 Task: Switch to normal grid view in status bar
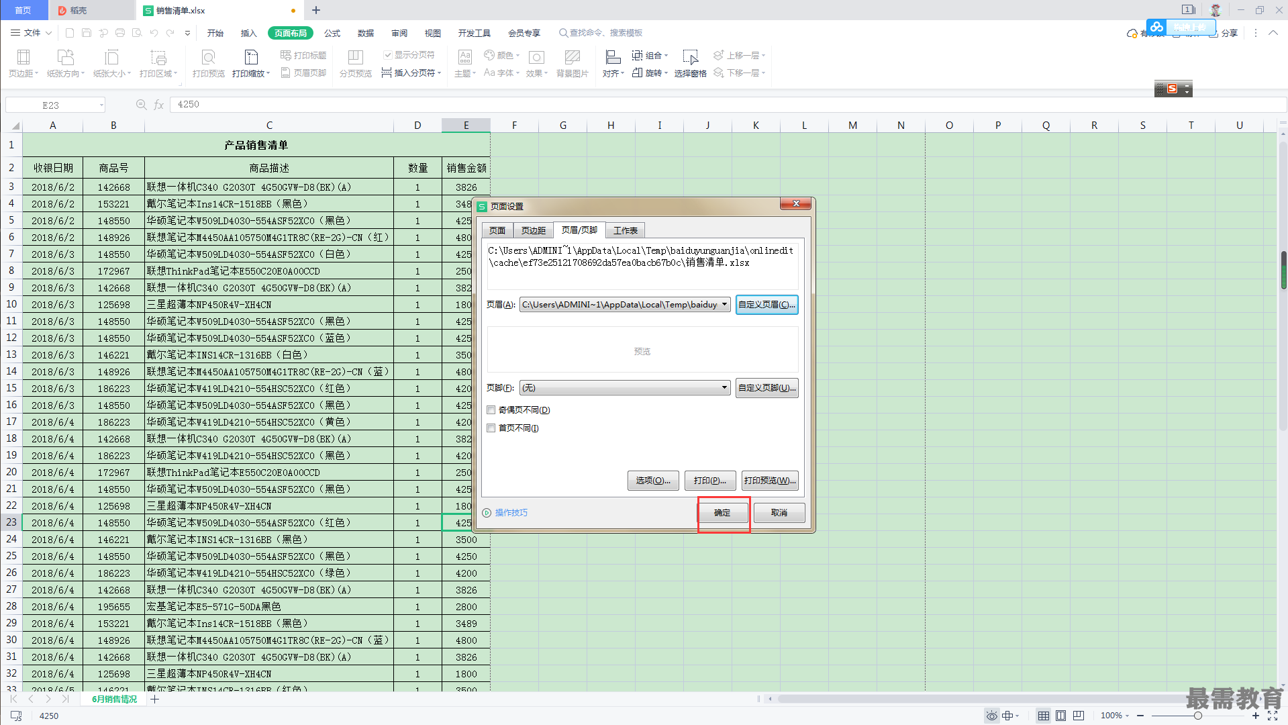pyautogui.click(x=1043, y=716)
